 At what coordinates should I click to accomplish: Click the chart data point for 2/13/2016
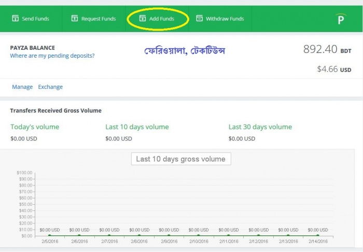click(x=288, y=236)
